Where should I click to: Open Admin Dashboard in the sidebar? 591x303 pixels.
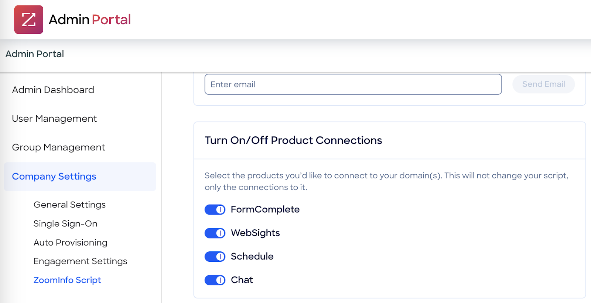[x=53, y=90]
